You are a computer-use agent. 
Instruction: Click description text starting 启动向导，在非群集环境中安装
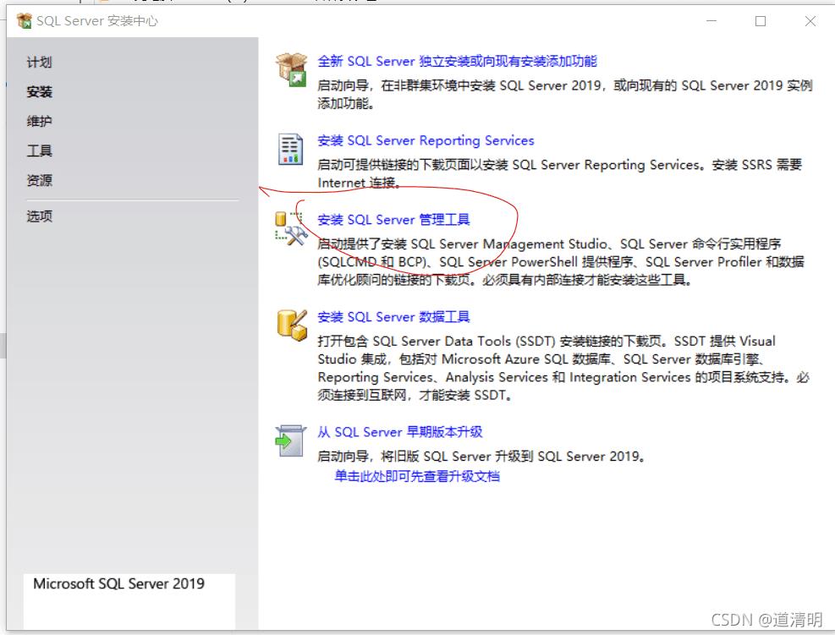(x=565, y=94)
